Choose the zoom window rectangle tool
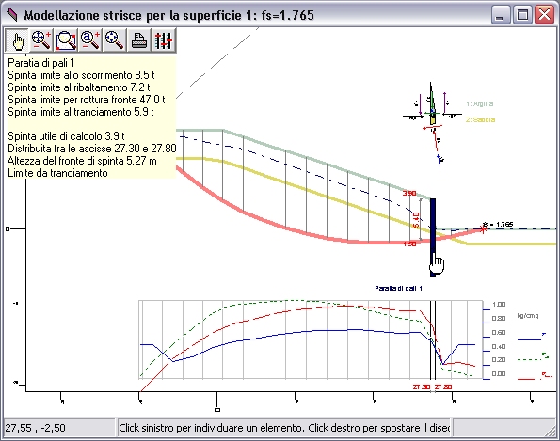Viewport: 560px width, 441px height. pyautogui.click(x=66, y=39)
